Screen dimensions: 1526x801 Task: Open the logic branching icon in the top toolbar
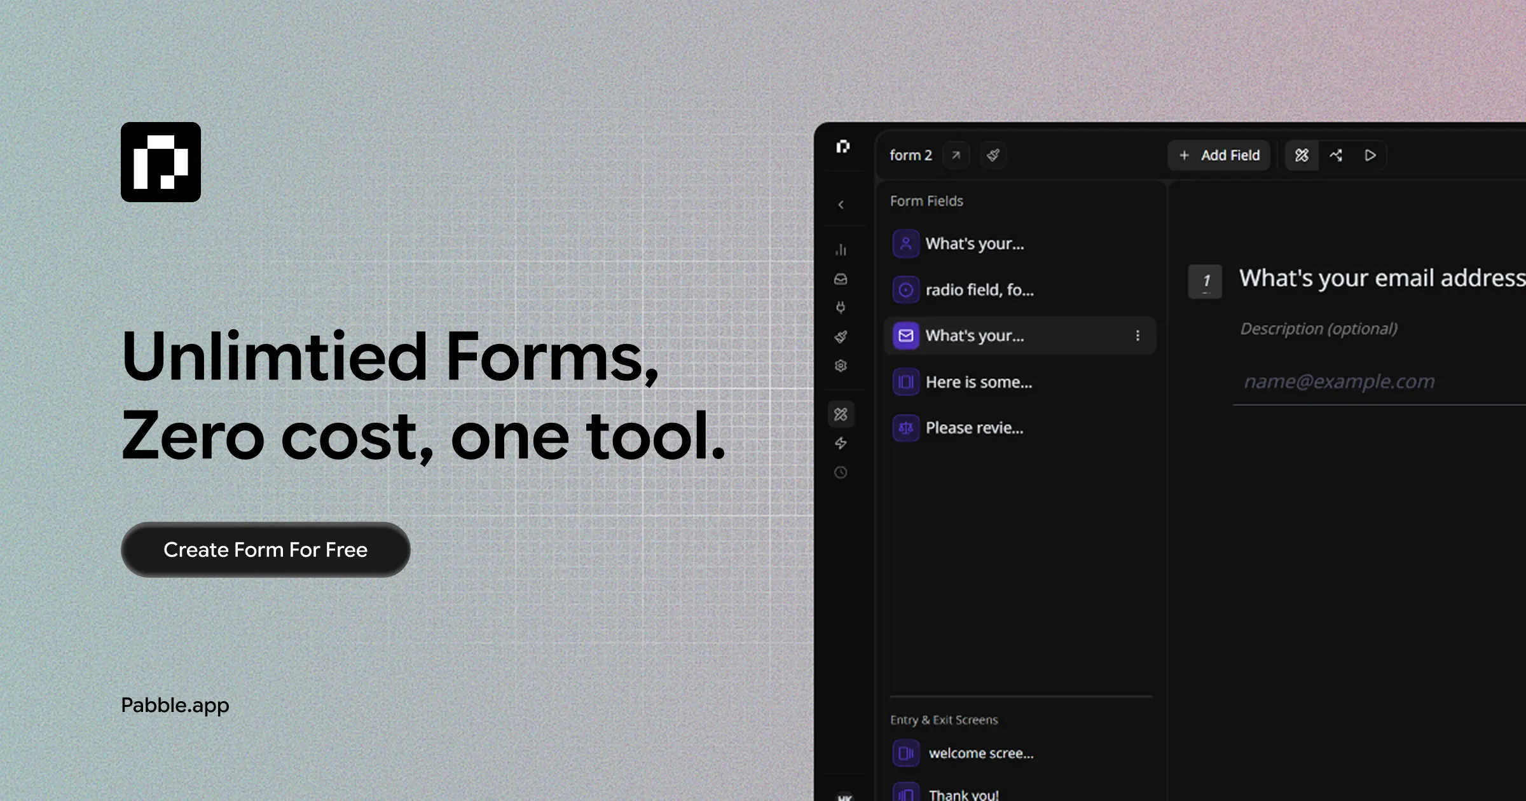coord(1336,155)
